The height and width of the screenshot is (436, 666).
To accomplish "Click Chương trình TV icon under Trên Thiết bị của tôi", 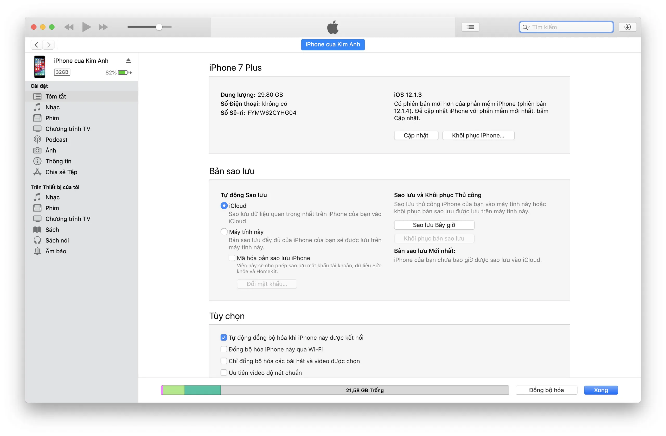I will point(37,219).
